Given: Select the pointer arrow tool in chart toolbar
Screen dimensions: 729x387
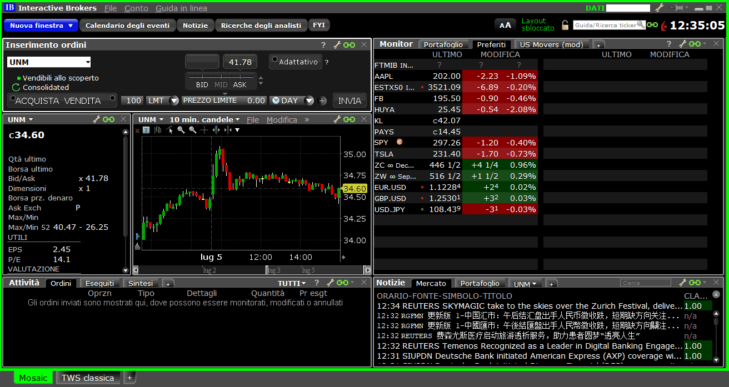Looking at the screenshot, I should pos(169,130).
